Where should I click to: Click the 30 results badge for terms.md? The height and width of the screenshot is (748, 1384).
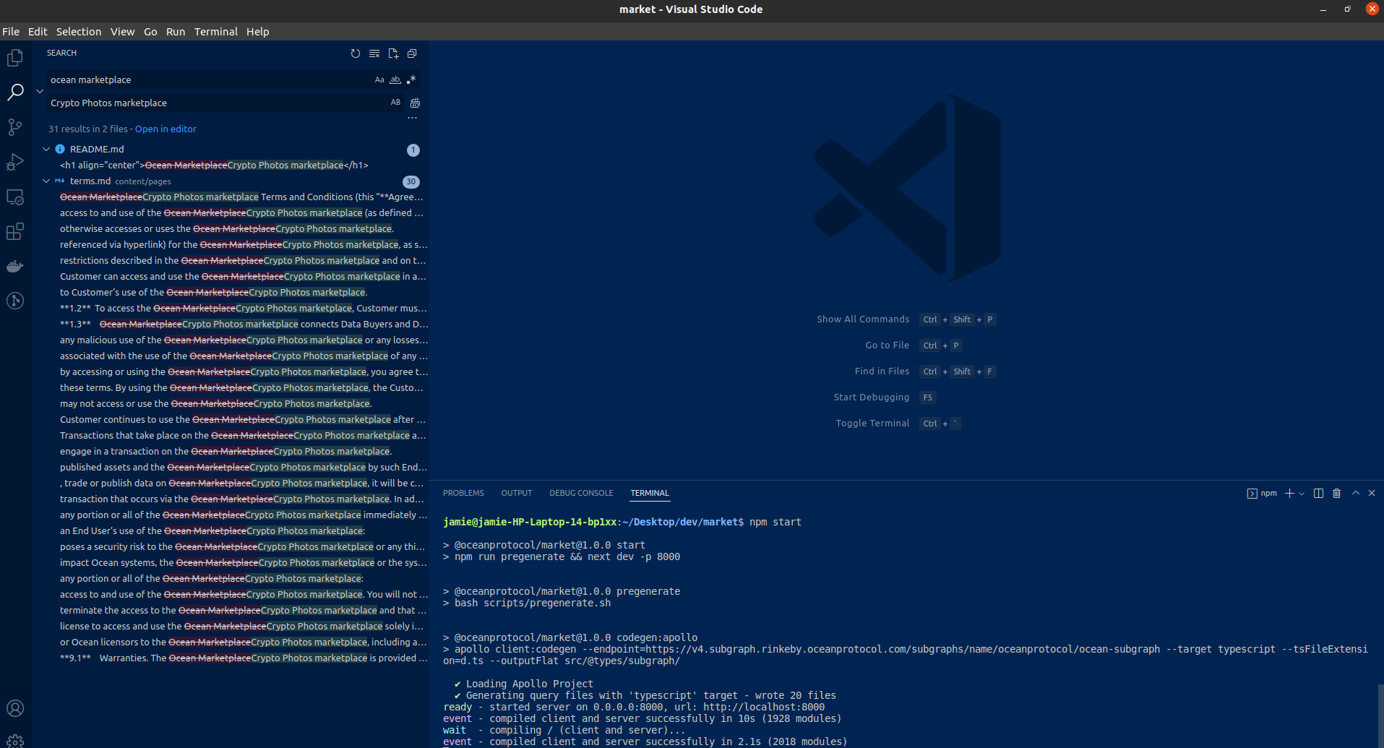tap(411, 181)
